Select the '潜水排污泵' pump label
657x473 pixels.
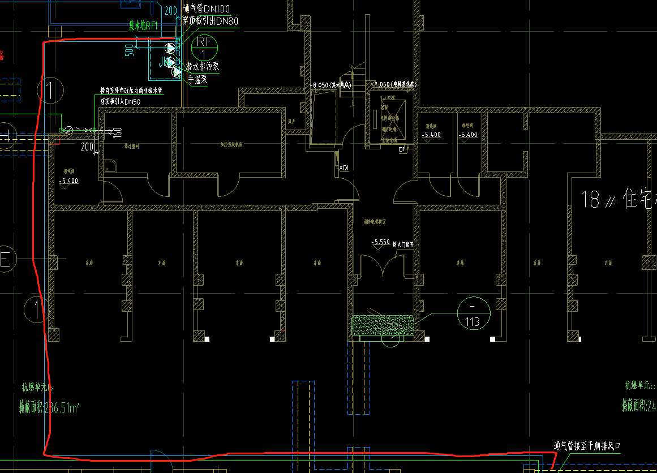click(203, 66)
